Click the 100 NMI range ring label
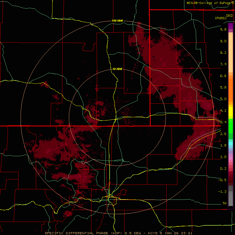This screenshot has height=235, width=235. (117, 21)
